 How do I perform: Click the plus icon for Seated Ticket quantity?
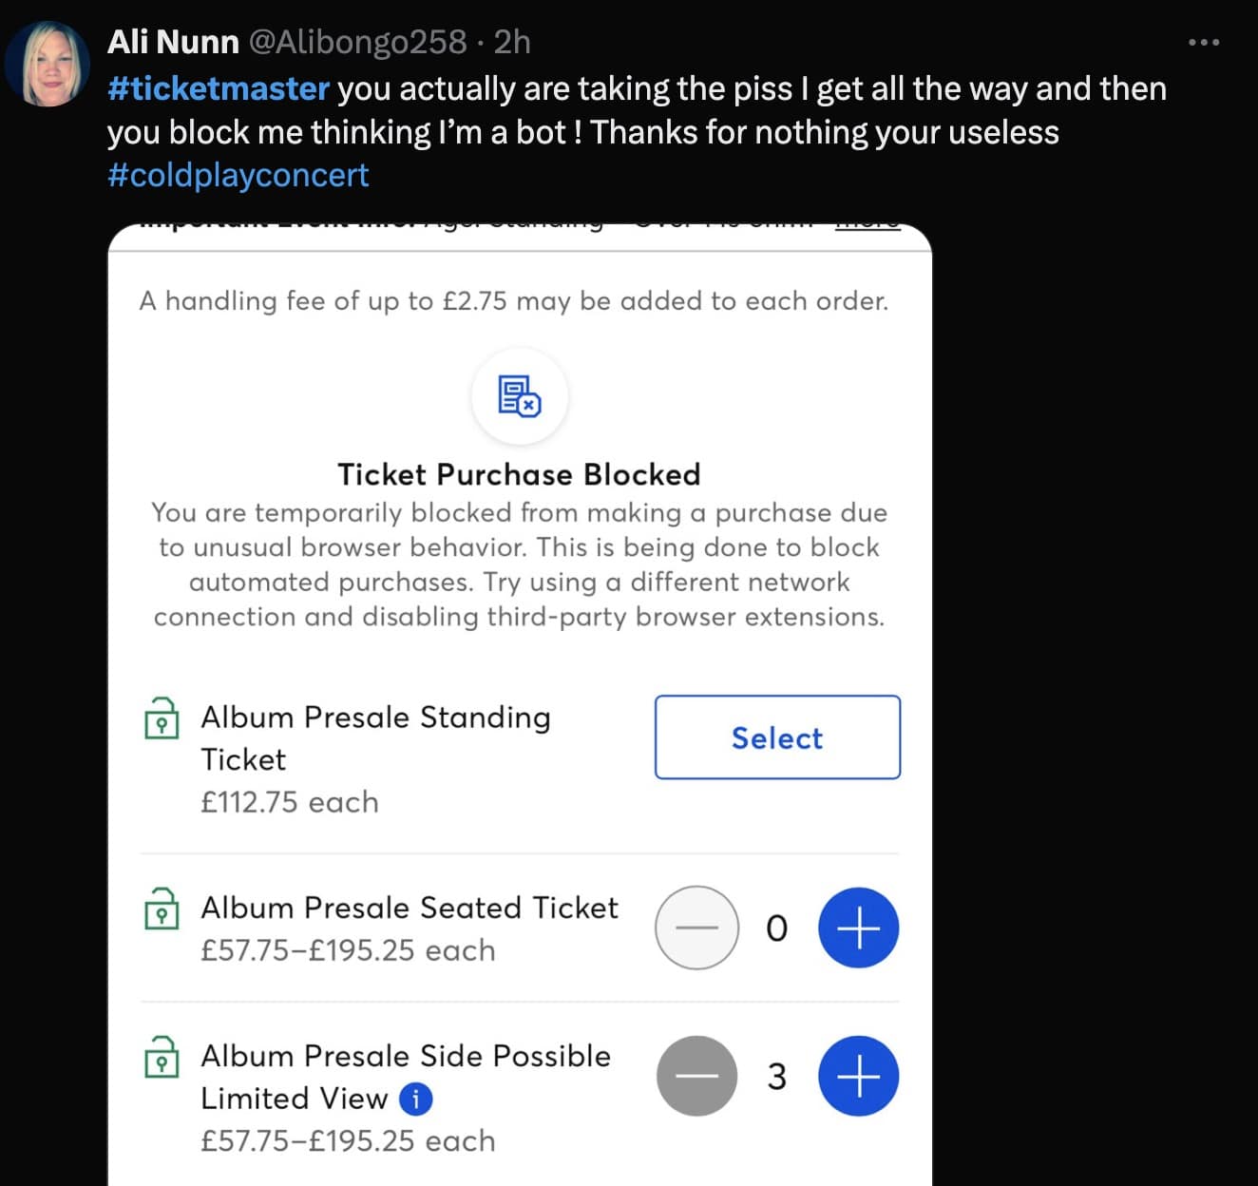[857, 928]
